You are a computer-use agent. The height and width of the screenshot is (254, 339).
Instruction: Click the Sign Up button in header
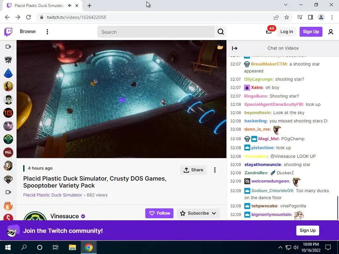(x=311, y=32)
